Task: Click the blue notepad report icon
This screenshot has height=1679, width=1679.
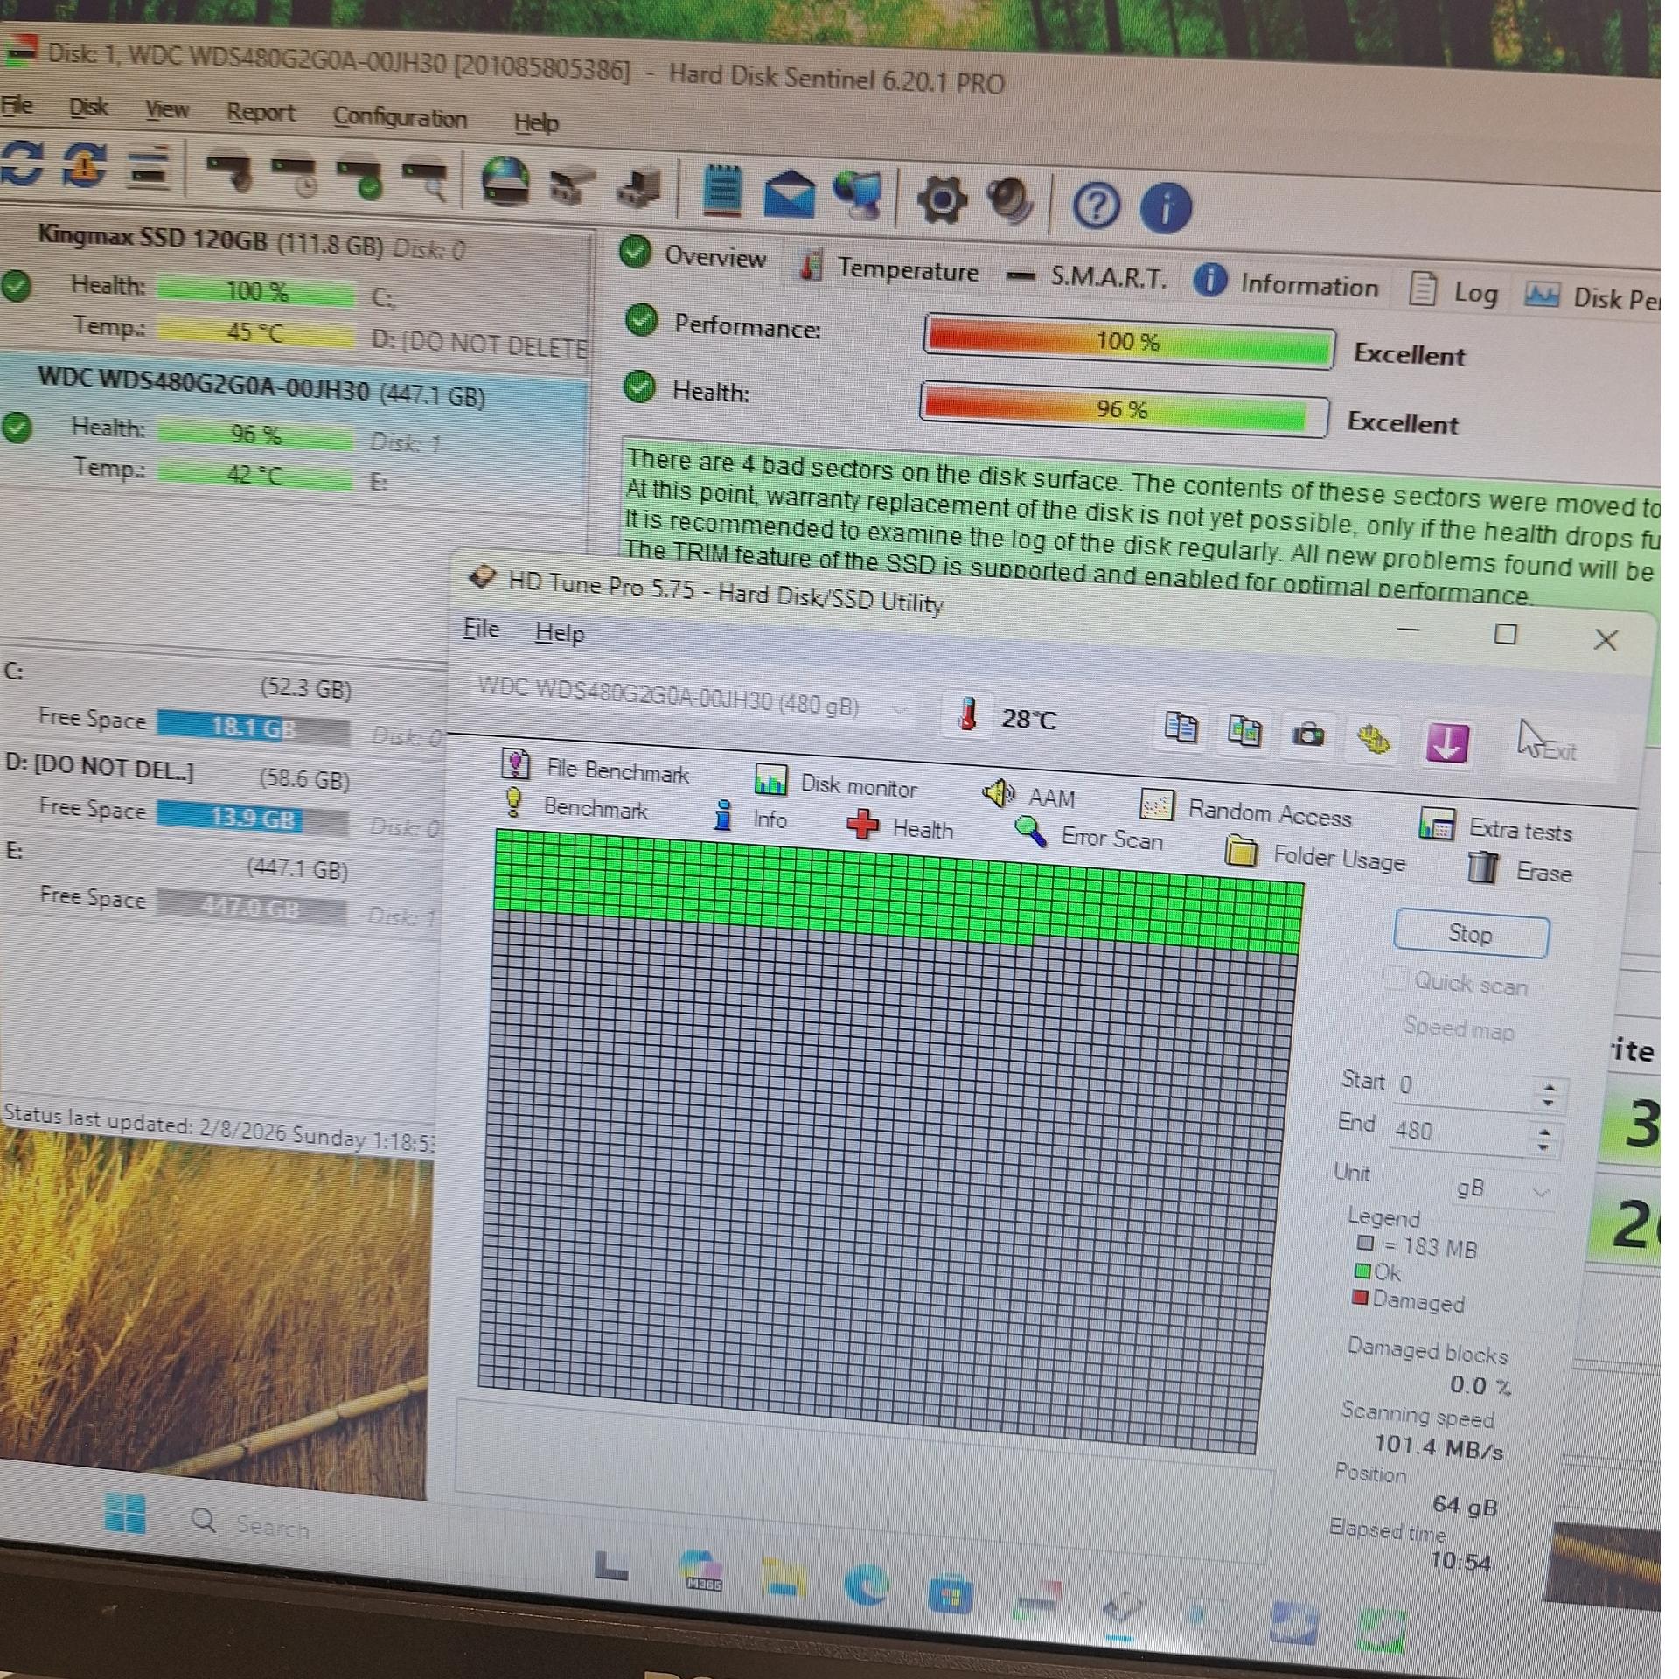Action: (722, 191)
